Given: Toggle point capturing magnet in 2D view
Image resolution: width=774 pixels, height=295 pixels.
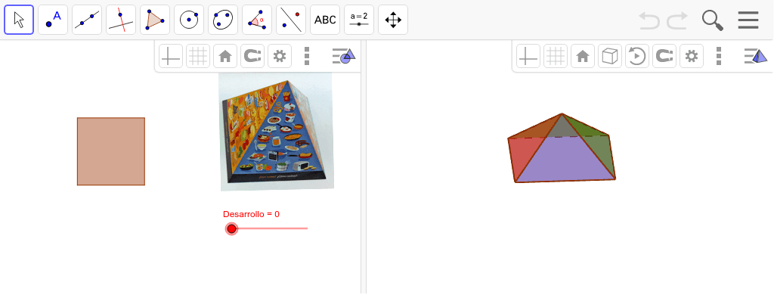Looking at the screenshot, I should coord(252,56).
